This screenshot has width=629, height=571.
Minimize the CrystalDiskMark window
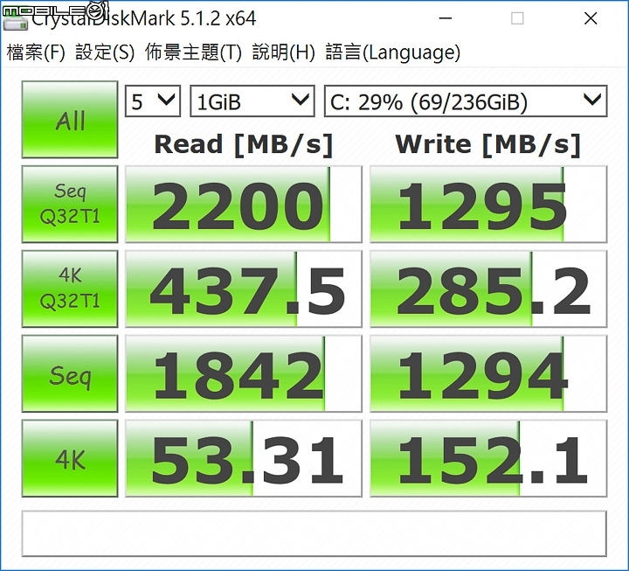tap(446, 18)
